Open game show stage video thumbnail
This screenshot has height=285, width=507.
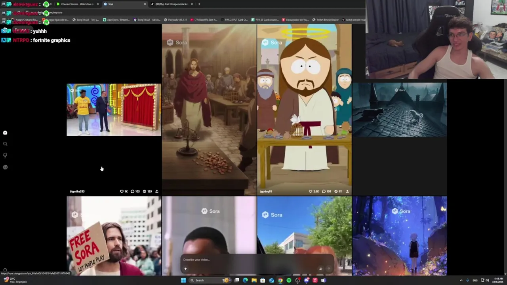point(114,110)
